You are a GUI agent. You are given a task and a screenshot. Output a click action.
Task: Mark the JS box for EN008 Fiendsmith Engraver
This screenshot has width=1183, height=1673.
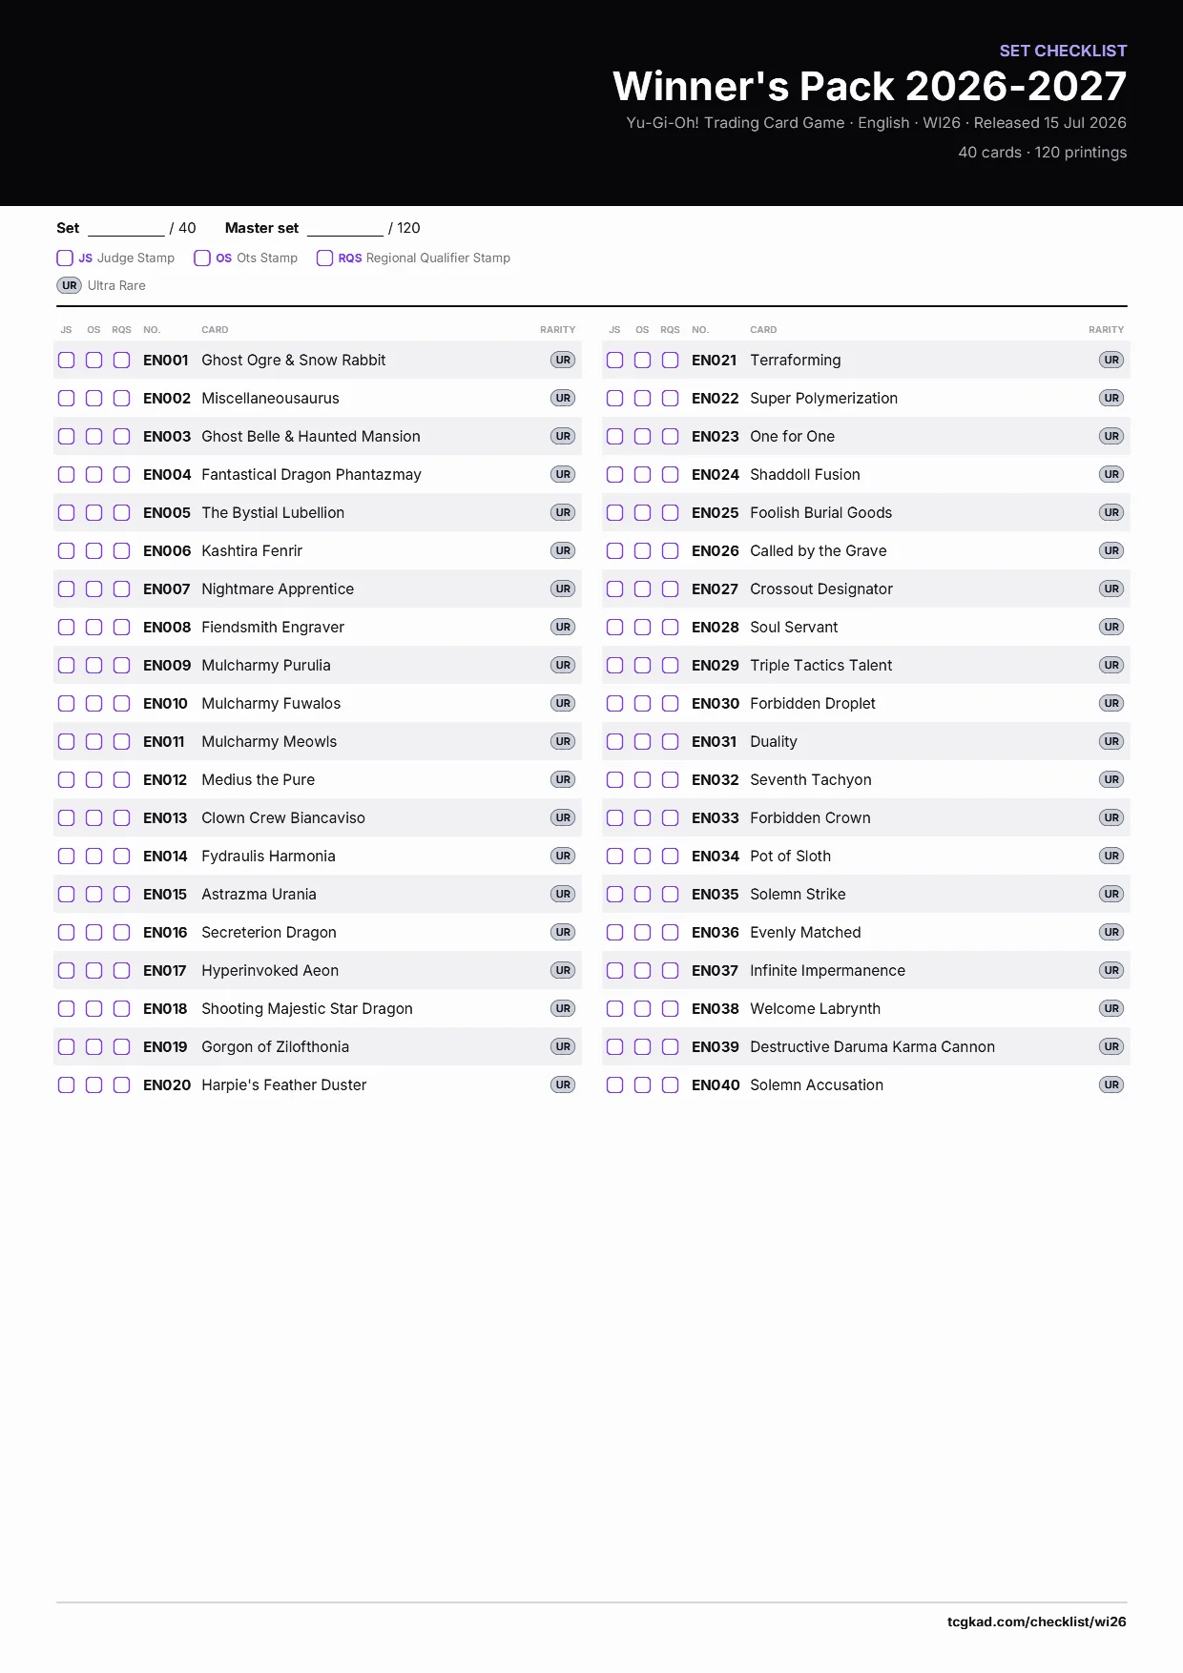(x=66, y=627)
